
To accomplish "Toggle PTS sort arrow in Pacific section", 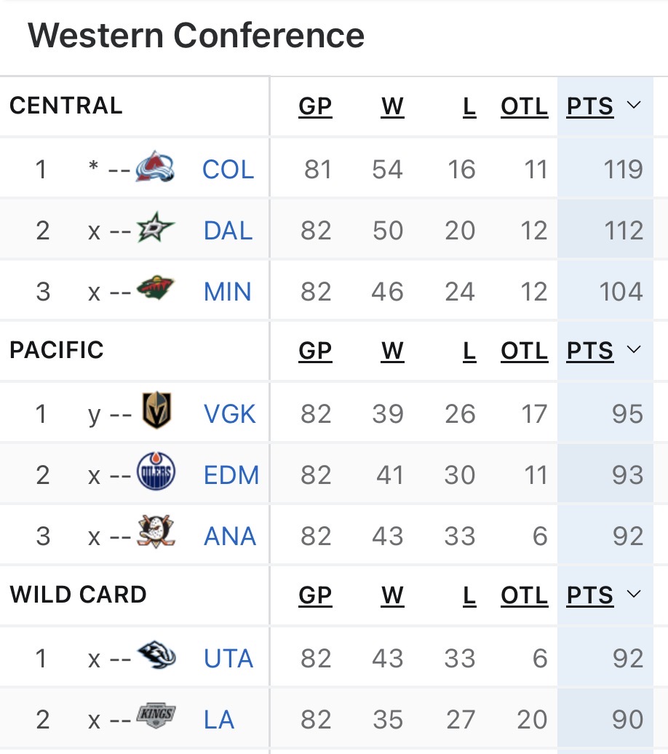I will coord(633,350).
